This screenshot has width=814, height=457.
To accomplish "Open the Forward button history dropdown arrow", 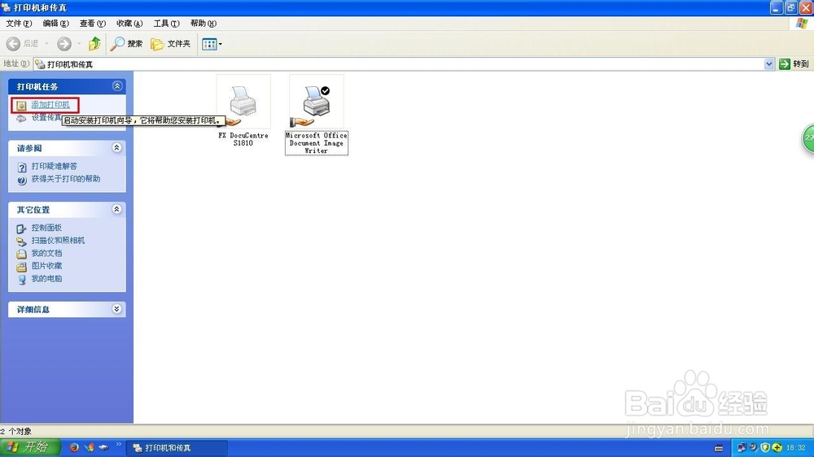I will click(79, 44).
